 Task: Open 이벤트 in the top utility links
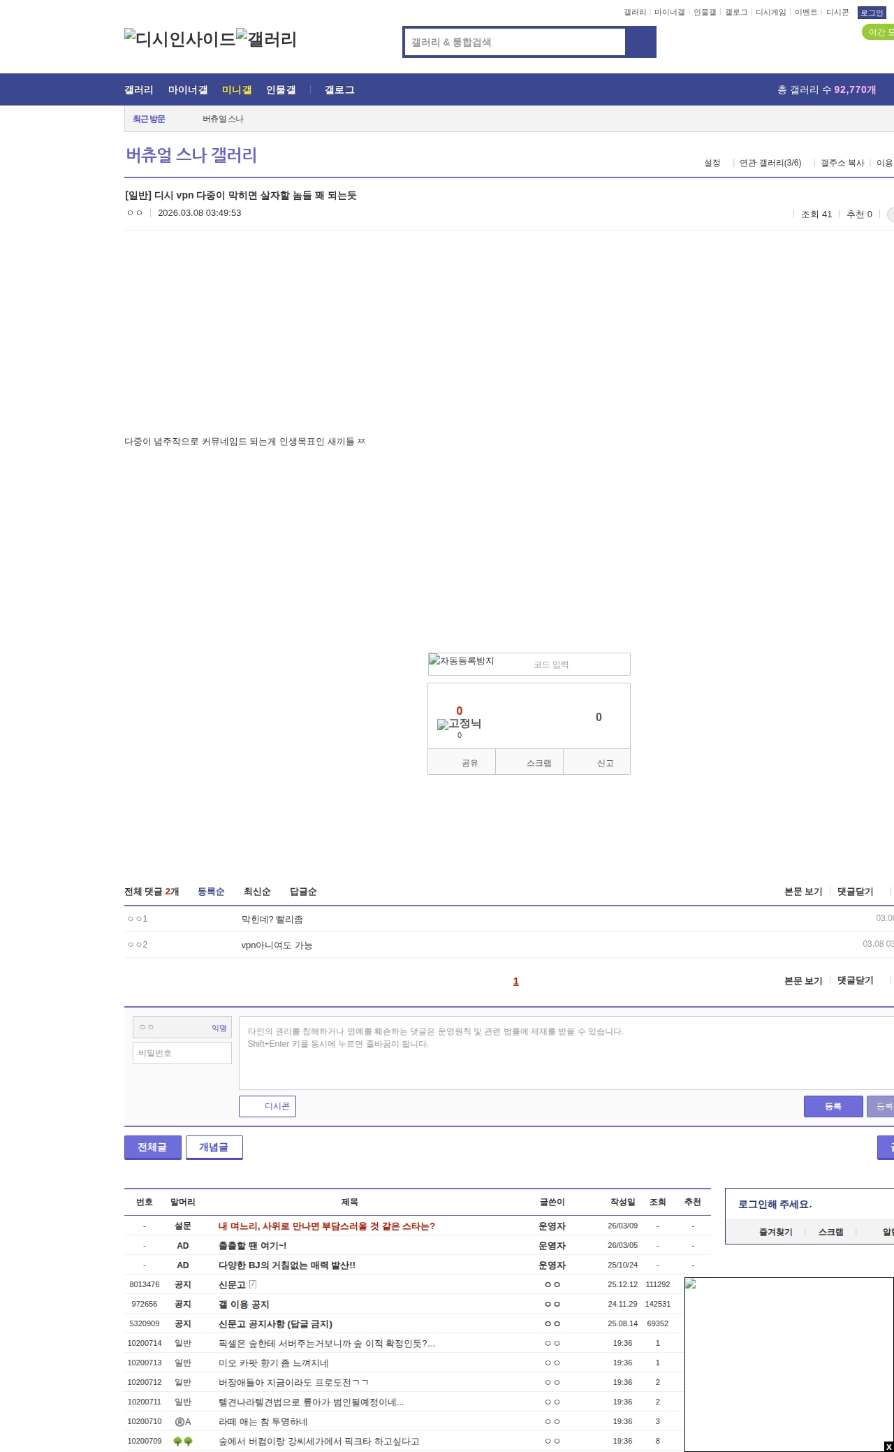point(806,13)
